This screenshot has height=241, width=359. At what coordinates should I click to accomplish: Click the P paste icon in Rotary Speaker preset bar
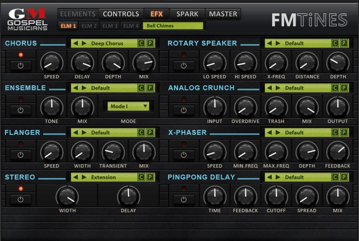[344, 43]
